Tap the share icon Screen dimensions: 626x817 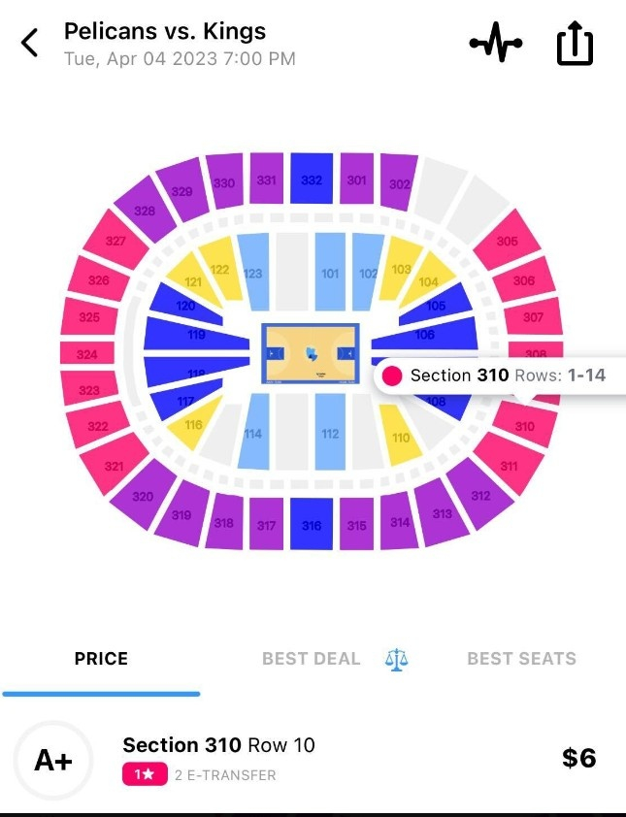pyautogui.click(x=575, y=45)
